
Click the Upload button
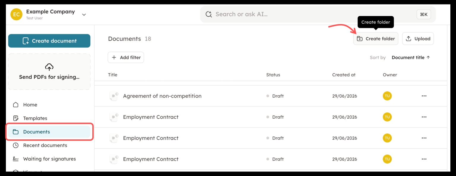tap(418, 39)
